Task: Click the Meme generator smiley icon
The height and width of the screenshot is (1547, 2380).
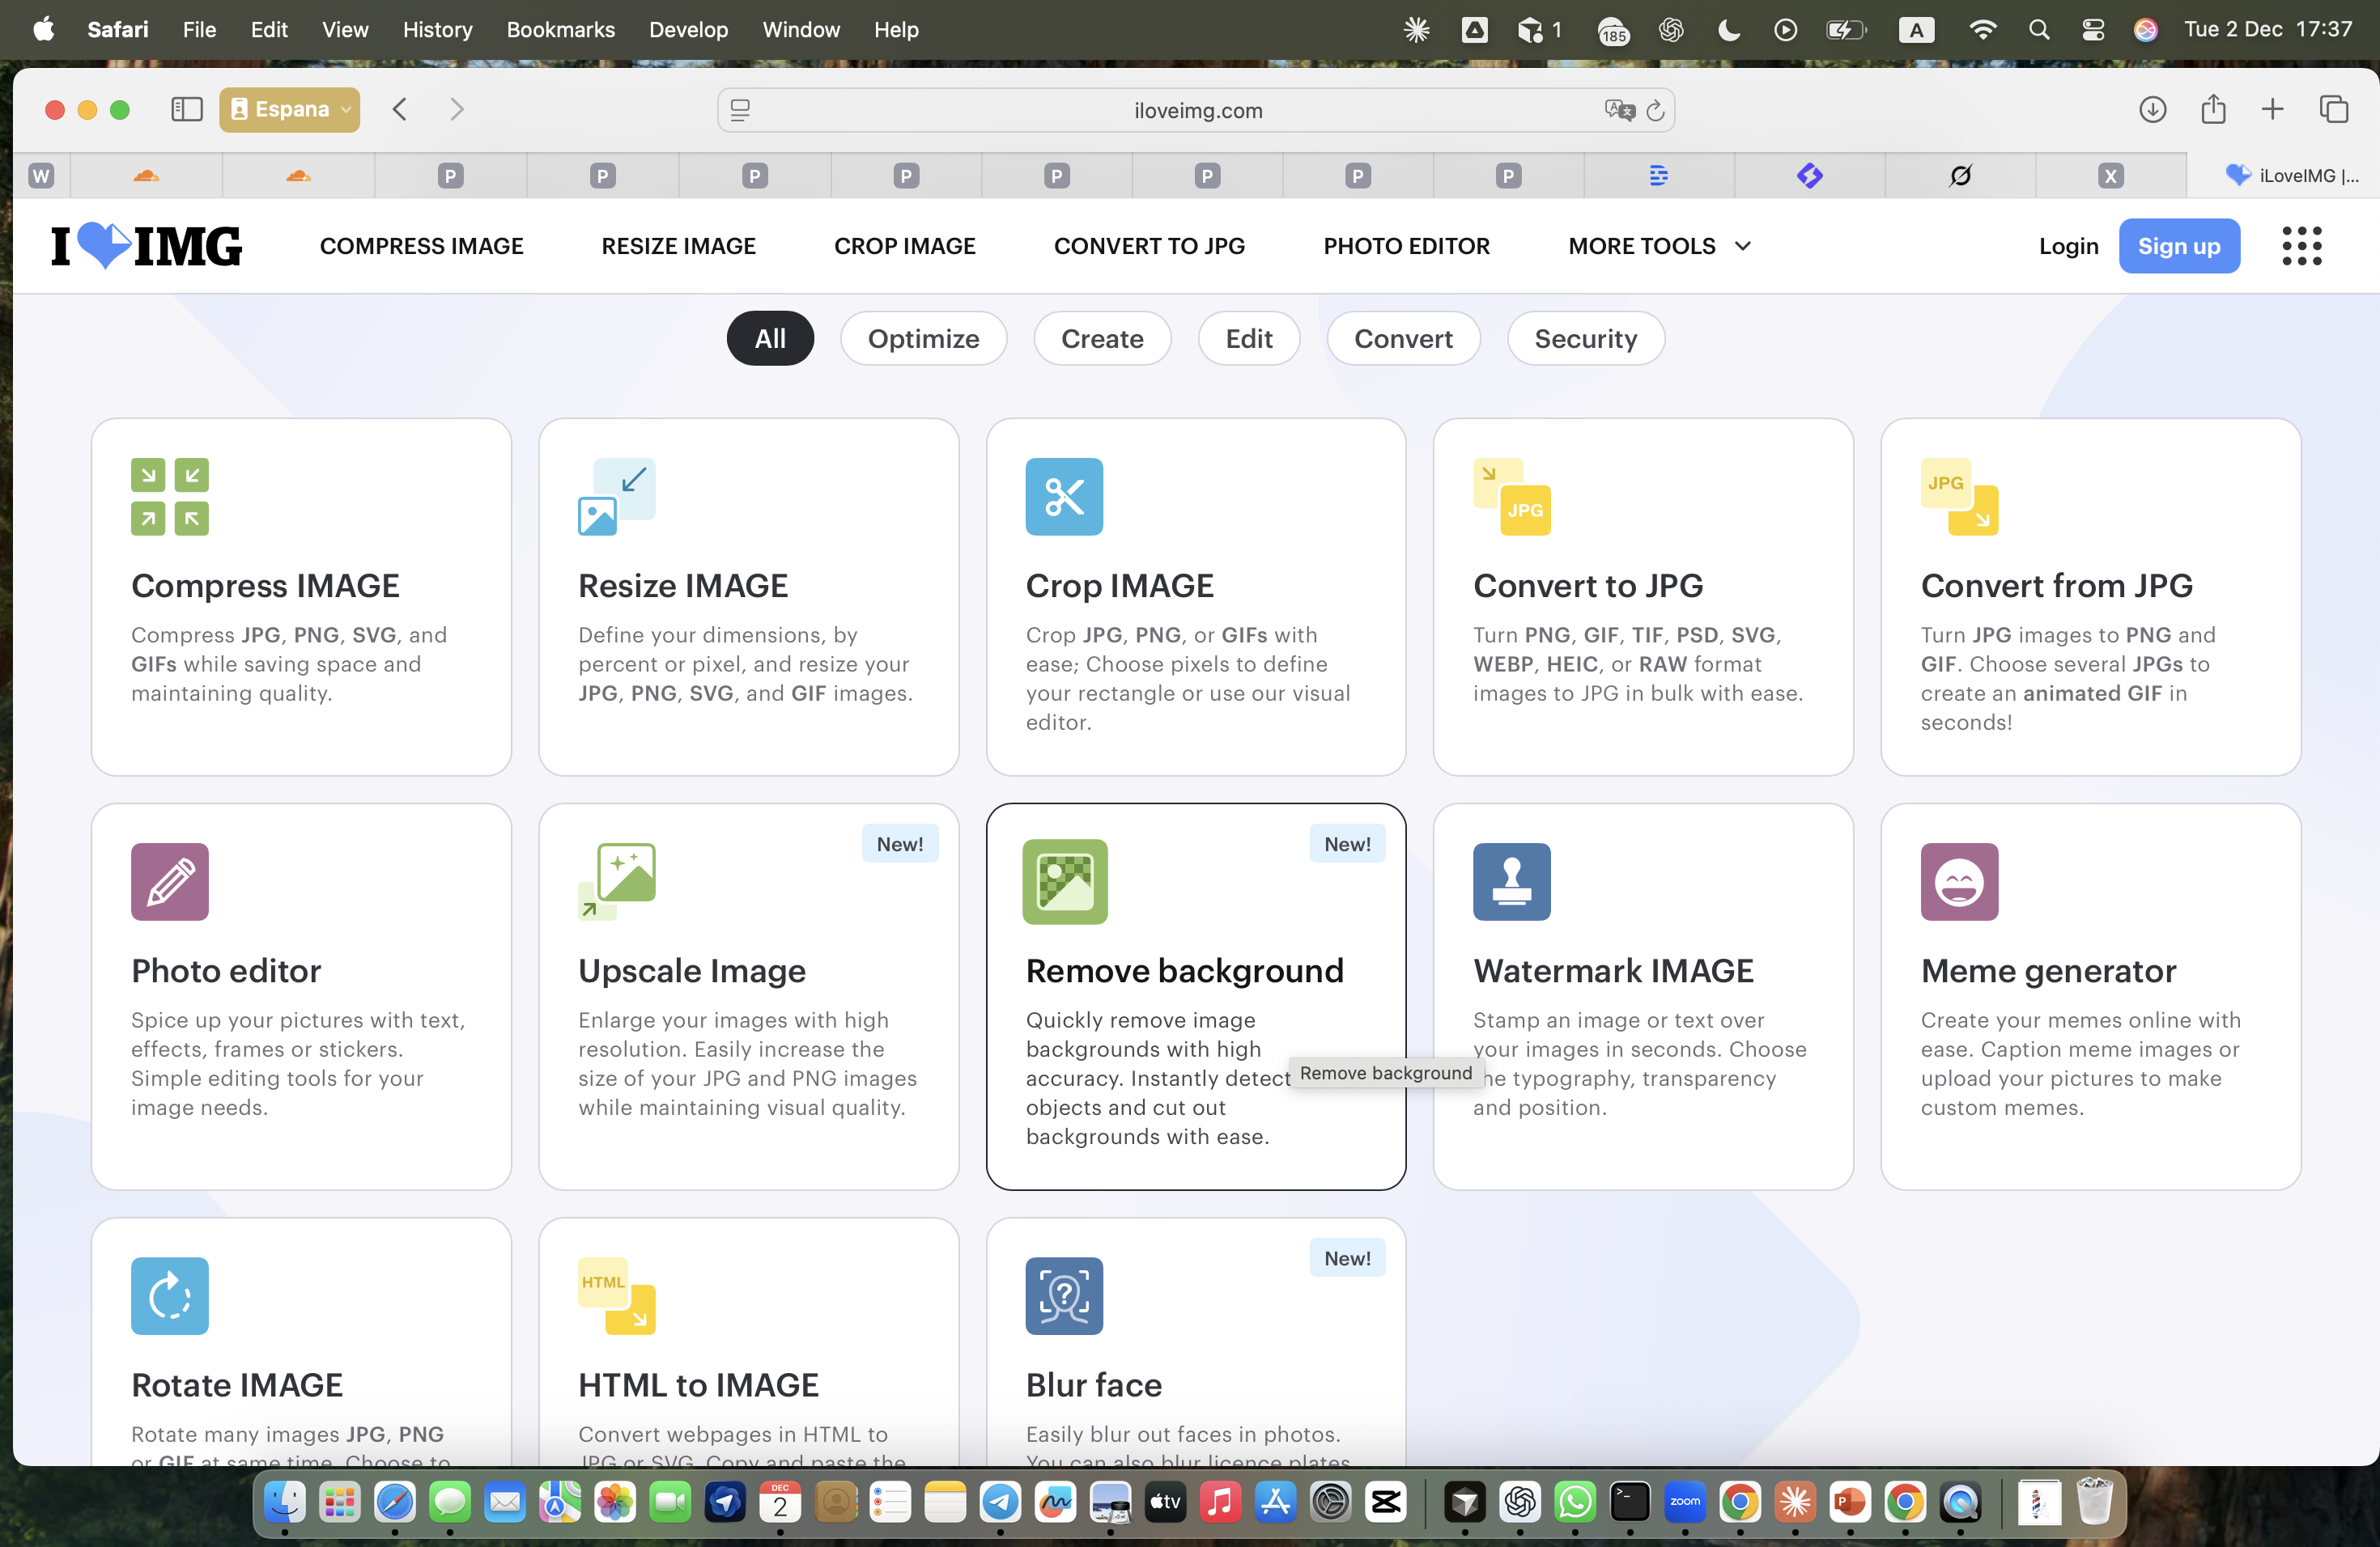Action: (x=1958, y=881)
